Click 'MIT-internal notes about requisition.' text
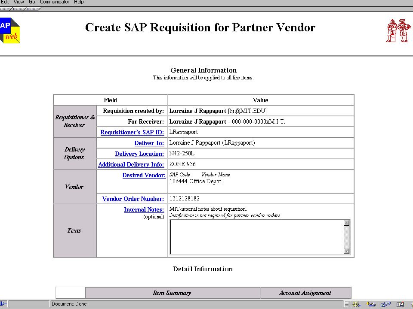The height and width of the screenshot is (309, 413). coord(208,209)
